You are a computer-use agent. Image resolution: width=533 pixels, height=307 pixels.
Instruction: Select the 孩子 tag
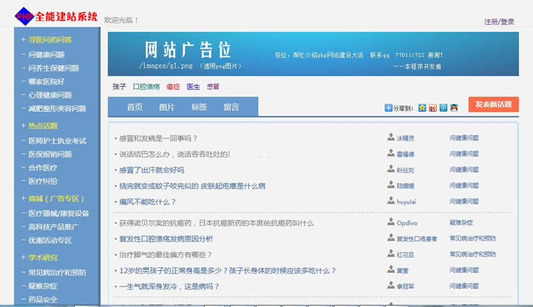[x=119, y=87]
